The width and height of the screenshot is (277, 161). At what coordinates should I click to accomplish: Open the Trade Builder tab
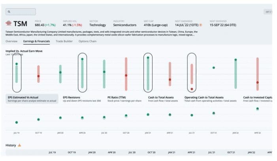pyautogui.click(x=64, y=41)
